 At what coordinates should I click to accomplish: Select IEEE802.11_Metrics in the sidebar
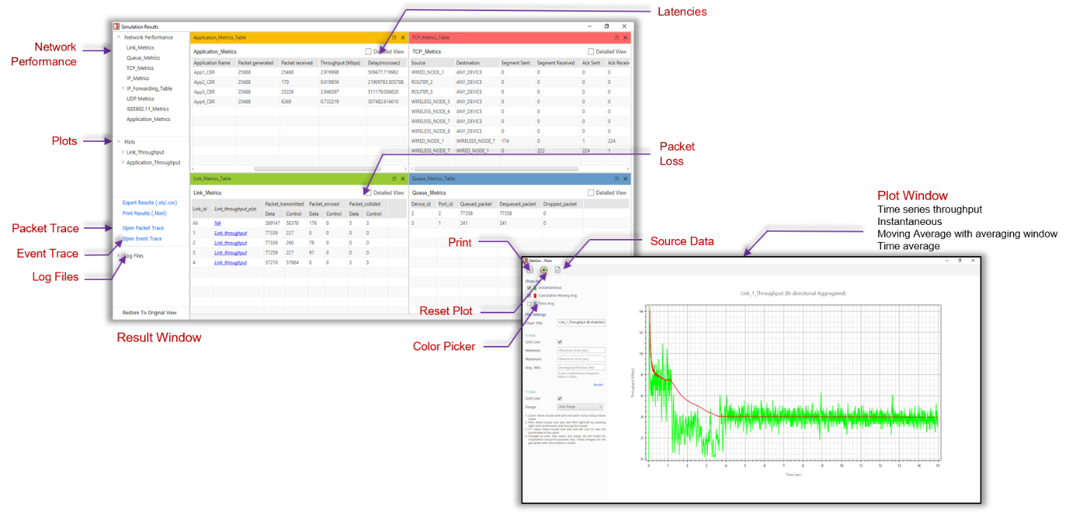147,109
